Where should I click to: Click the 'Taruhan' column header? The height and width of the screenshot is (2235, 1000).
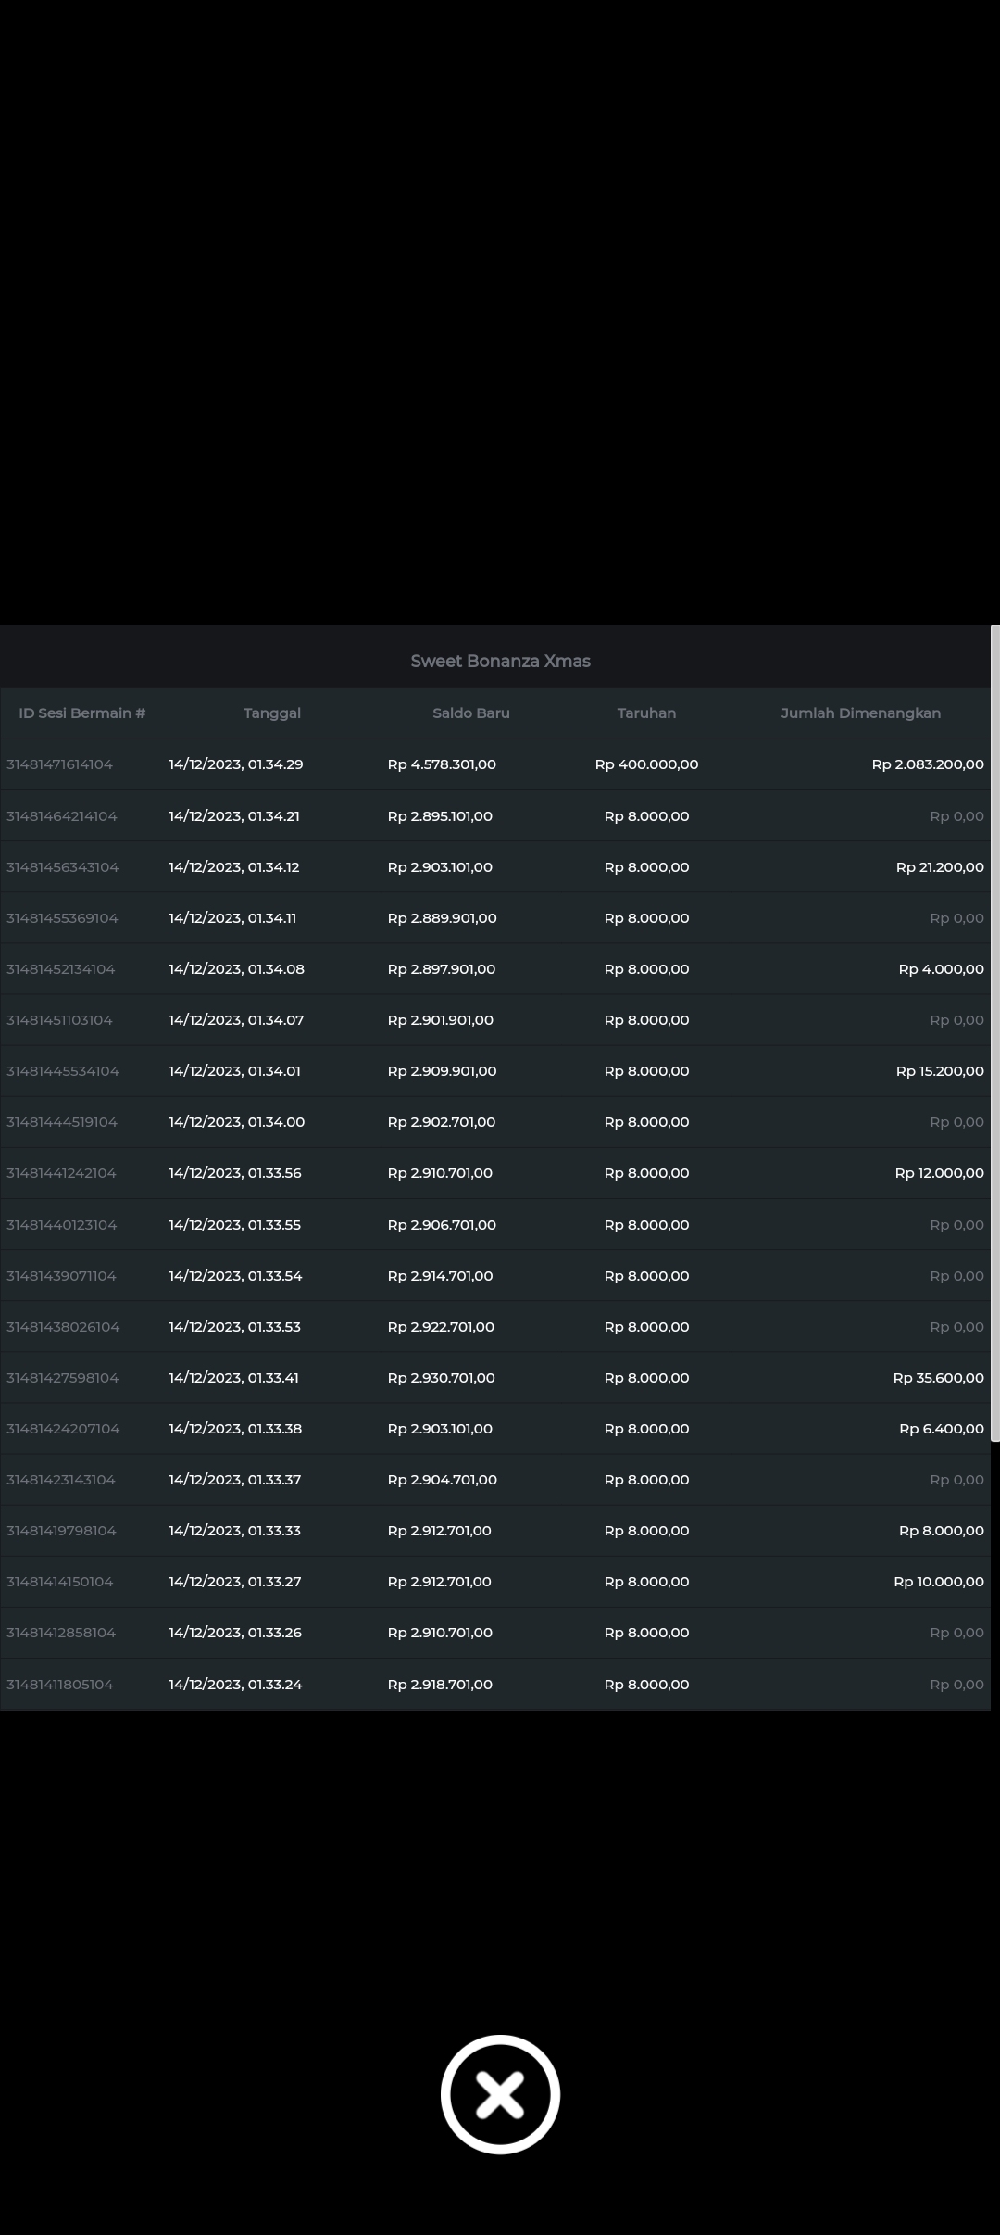click(646, 713)
